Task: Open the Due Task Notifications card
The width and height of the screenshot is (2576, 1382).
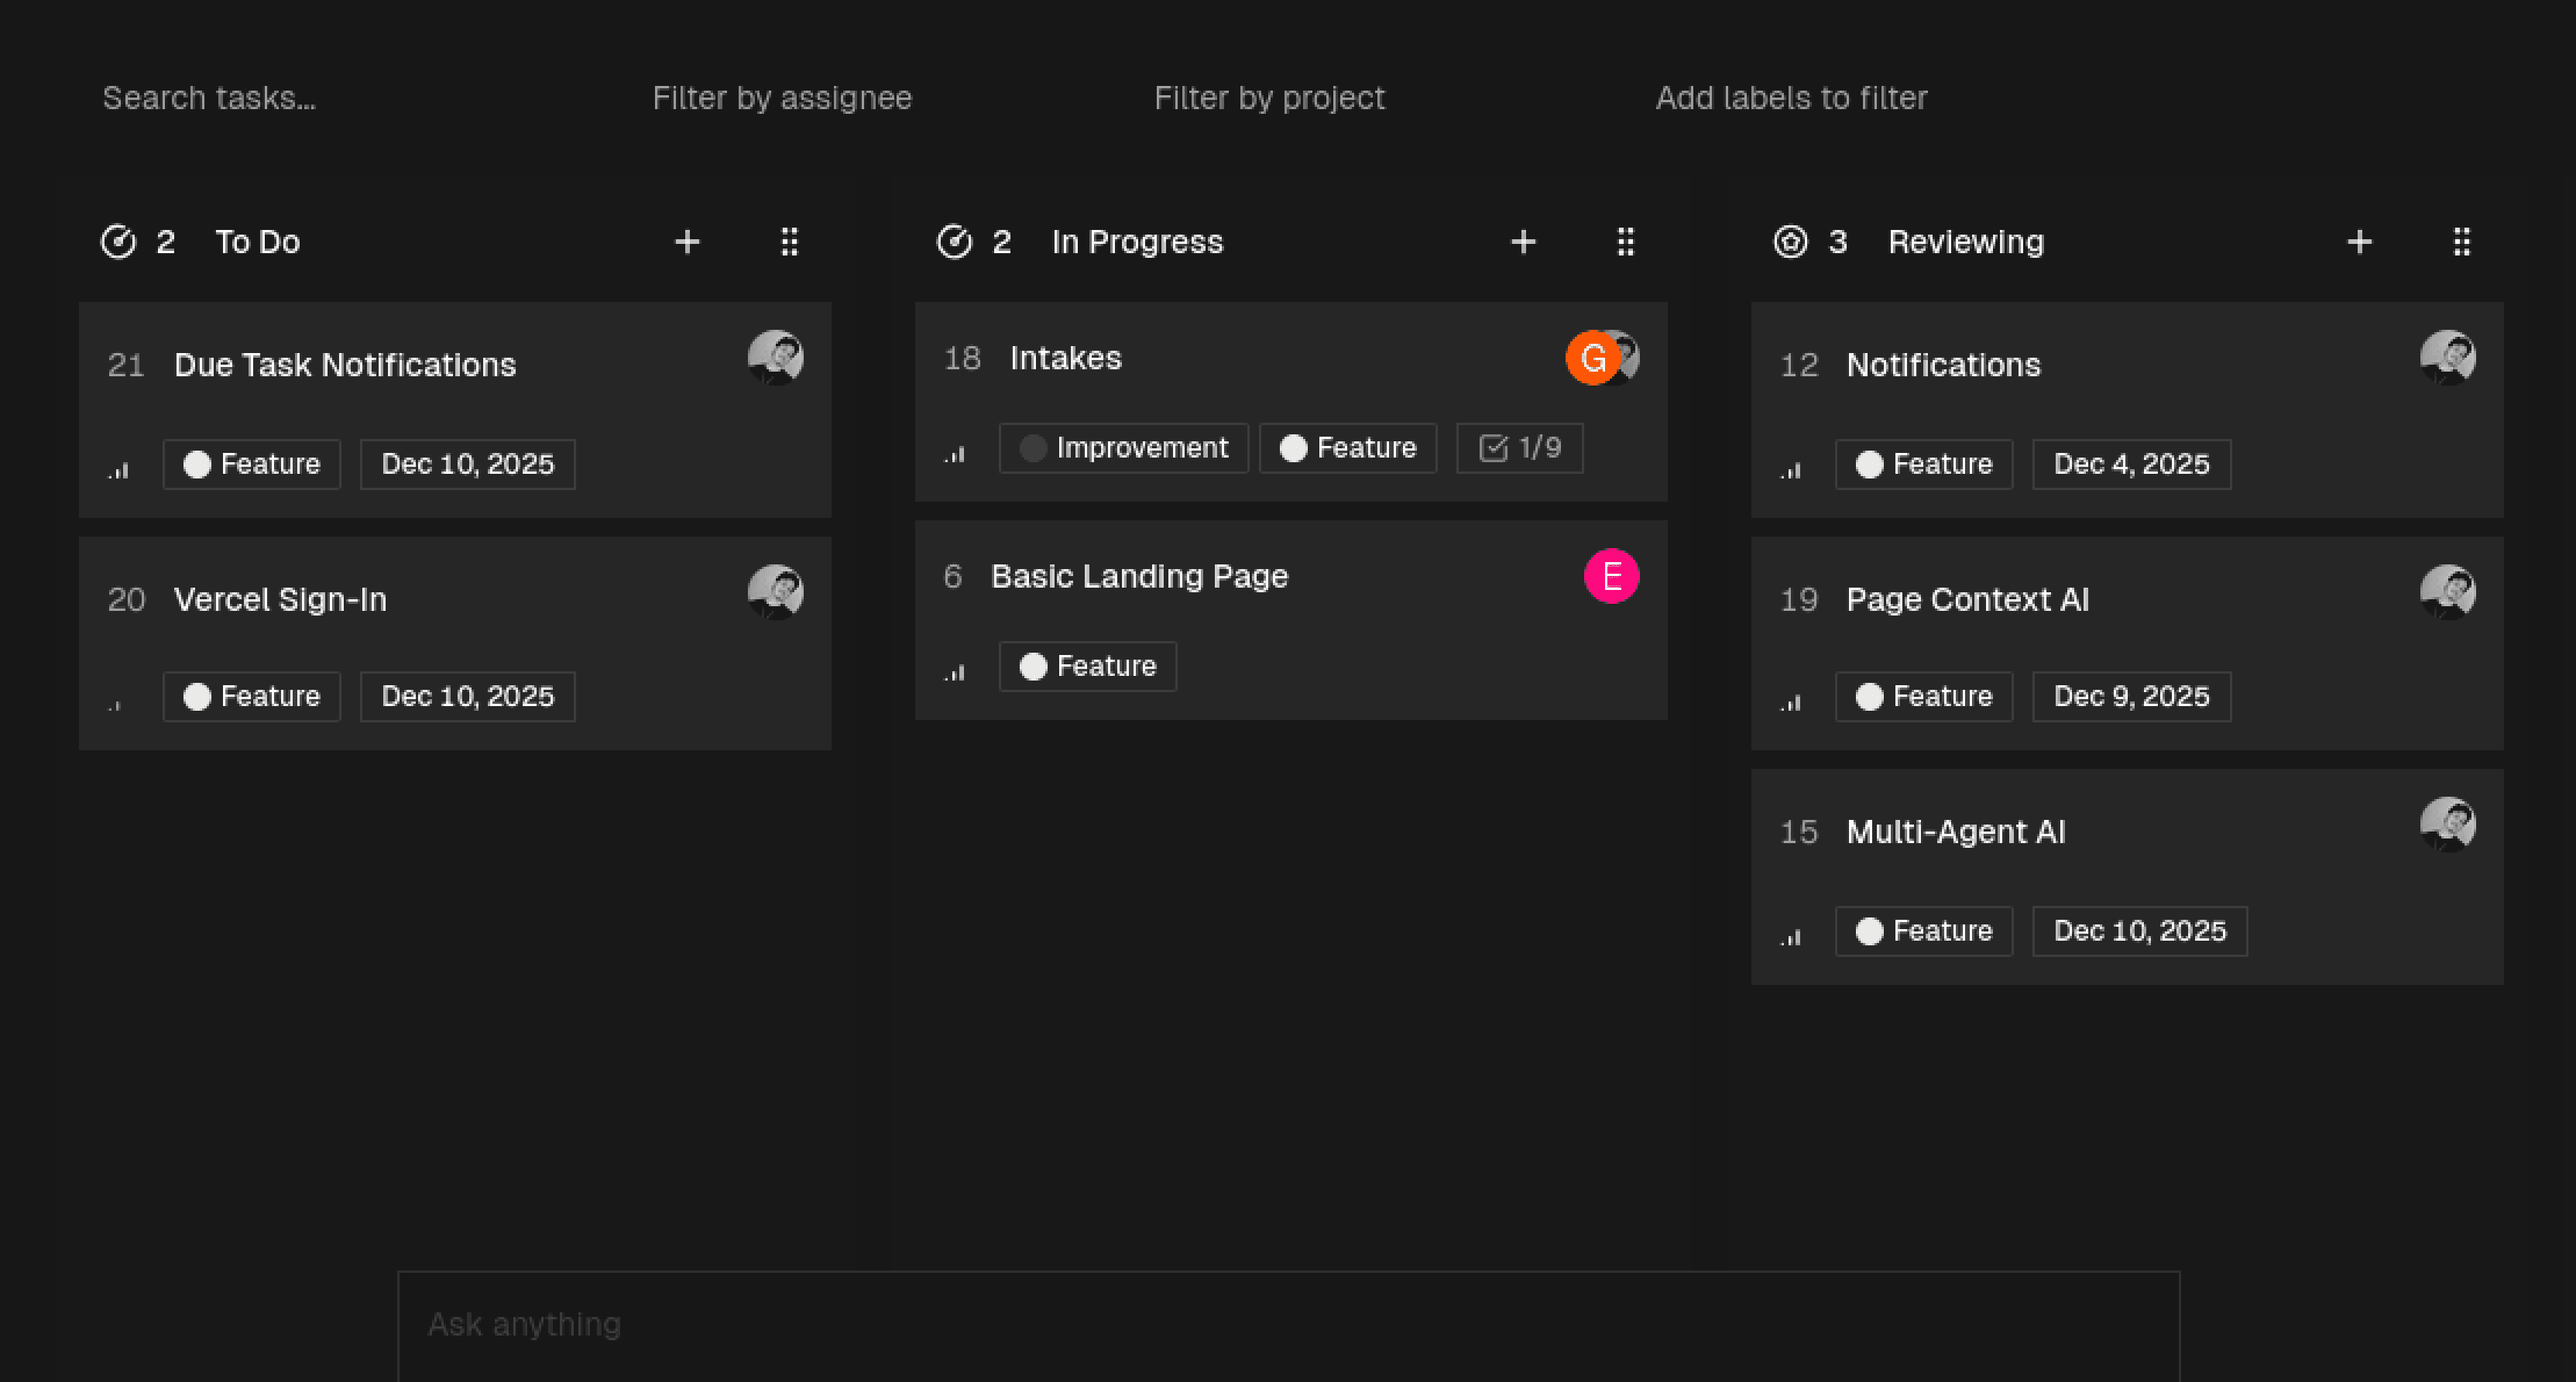Action: [x=345, y=365]
